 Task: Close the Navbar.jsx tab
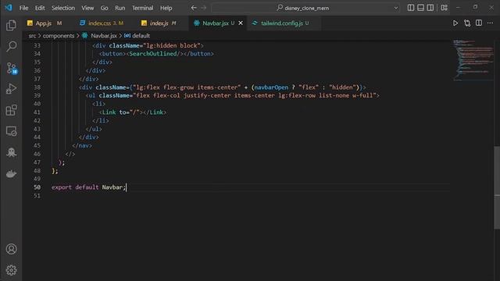pyautogui.click(x=241, y=23)
